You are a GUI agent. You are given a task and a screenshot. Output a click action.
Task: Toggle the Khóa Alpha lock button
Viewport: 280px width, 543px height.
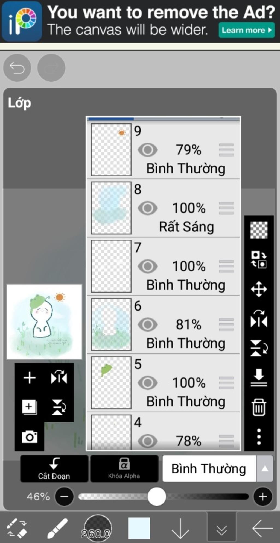(x=124, y=468)
